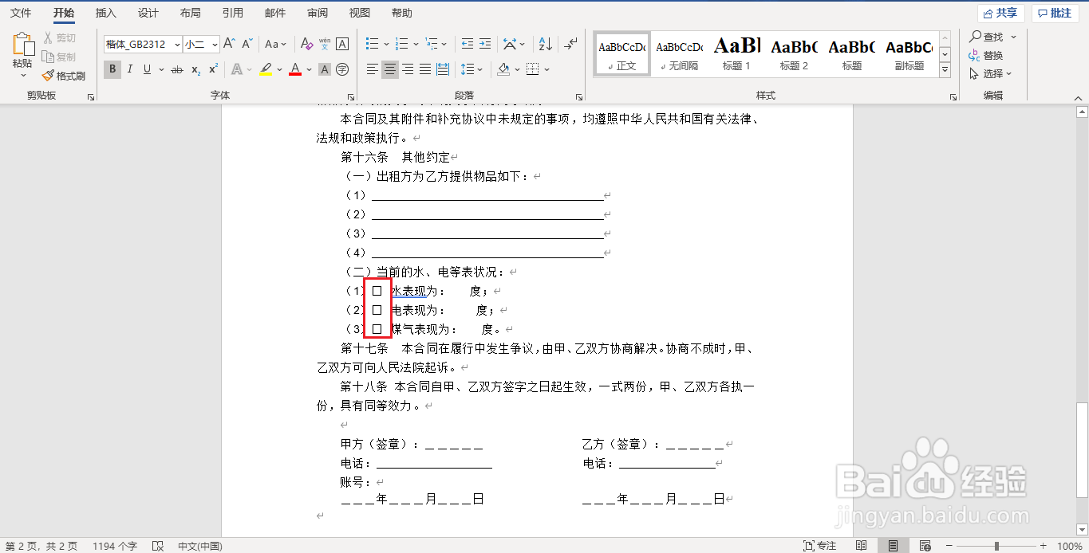Viewport: 1089px width, 553px height.
Task: Click the decrease indent icon
Action: (467, 44)
